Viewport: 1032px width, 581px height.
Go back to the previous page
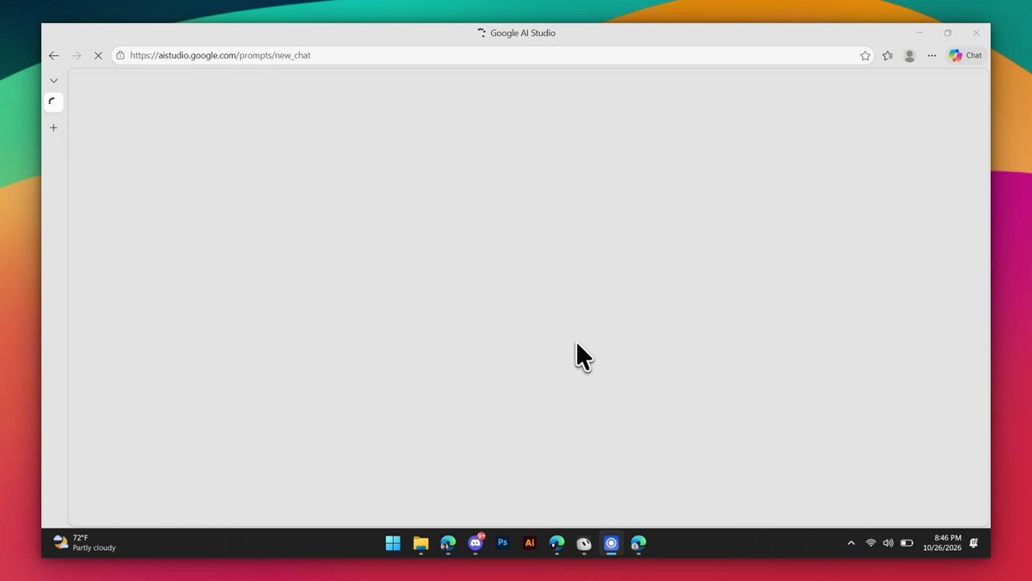[53, 55]
